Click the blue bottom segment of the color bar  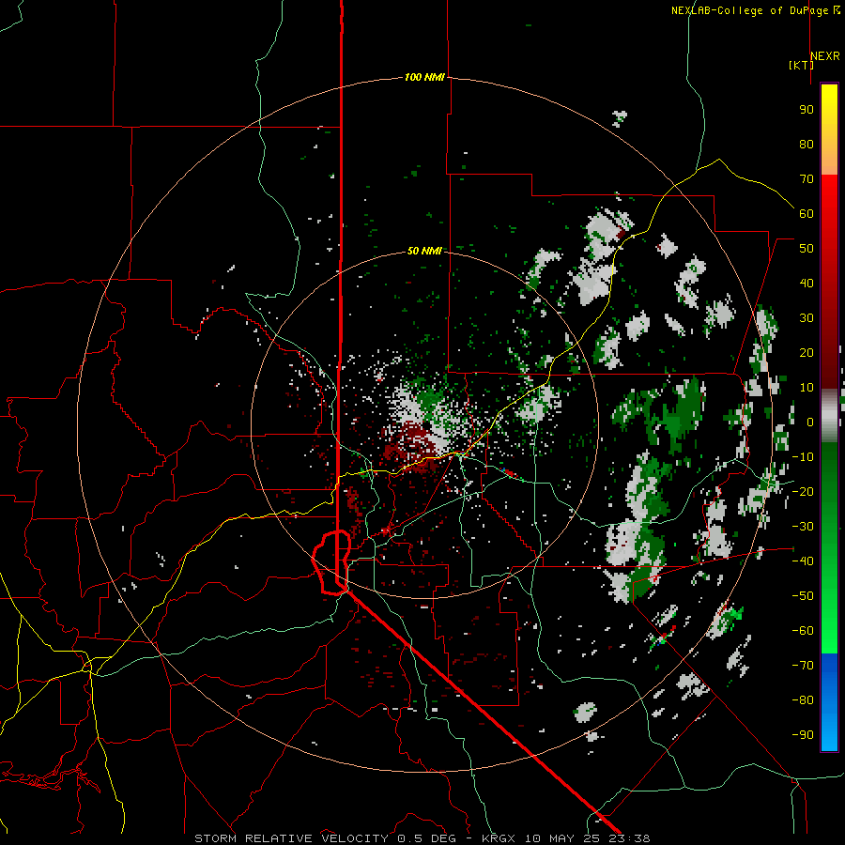[x=829, y=702]
